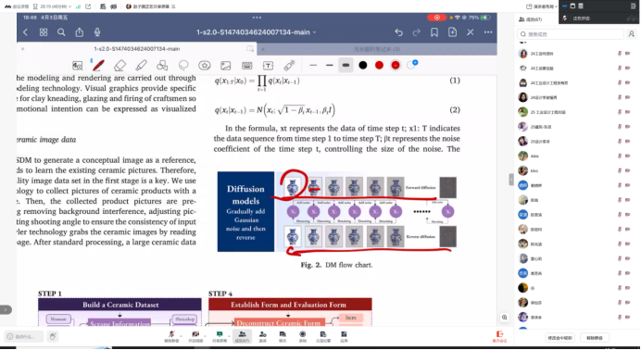
Task: Pick the first red pen color
Action: click(379, 66)
